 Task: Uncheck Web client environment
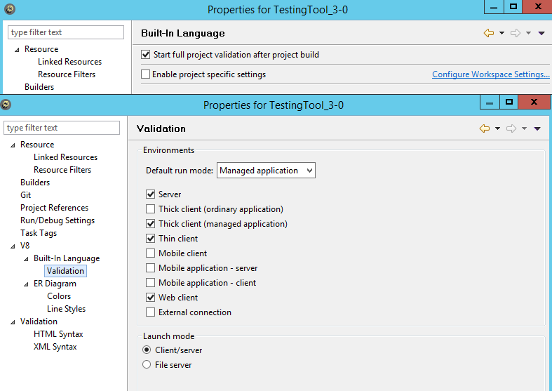pyautogui.click(x=150, y=298)
